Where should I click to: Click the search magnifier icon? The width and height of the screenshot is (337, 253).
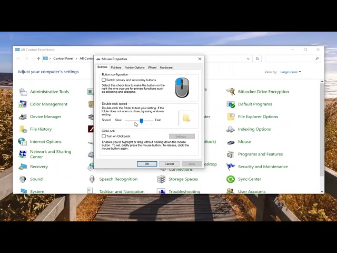(x=317, y=59)
